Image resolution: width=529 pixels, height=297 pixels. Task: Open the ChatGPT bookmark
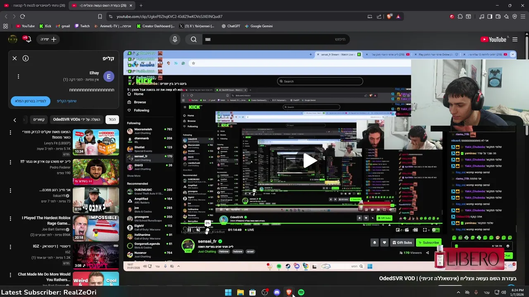click(231, 26)
